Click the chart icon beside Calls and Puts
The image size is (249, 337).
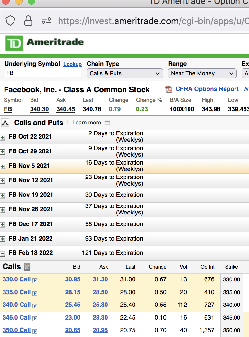click(x=5, y=123)
